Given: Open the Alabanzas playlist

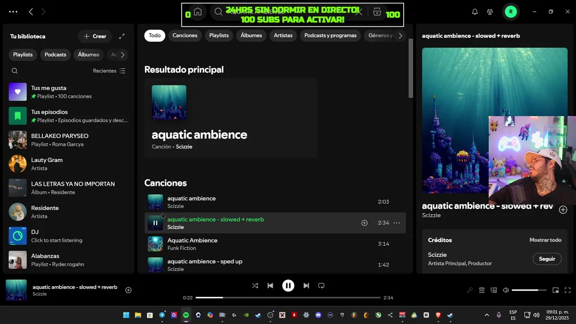Looking at the screenshot, I should pyautogui.click(x=68, y=260).
